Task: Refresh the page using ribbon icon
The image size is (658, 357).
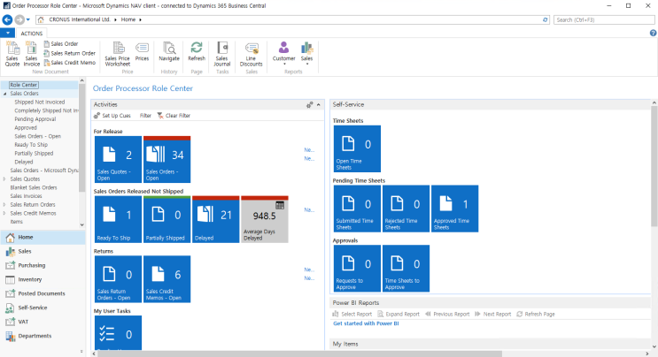Action: click(x=197, y=52)
